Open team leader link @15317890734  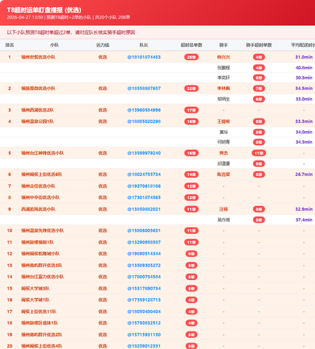click(144, 288)
